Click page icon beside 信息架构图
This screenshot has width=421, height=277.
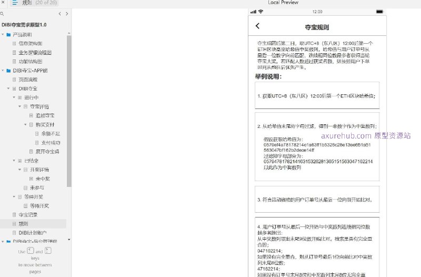pos(14,44)
